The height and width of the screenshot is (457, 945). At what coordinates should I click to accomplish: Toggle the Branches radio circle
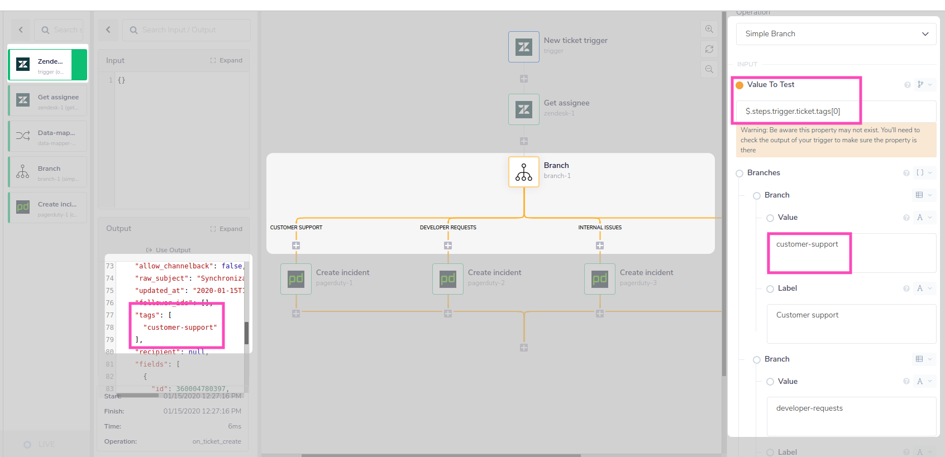pos(739,174)
